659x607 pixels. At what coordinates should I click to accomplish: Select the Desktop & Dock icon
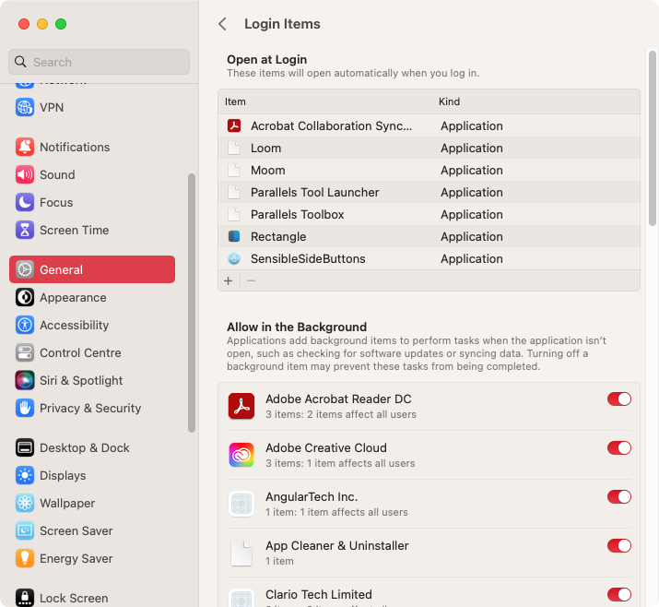(25, 447)
